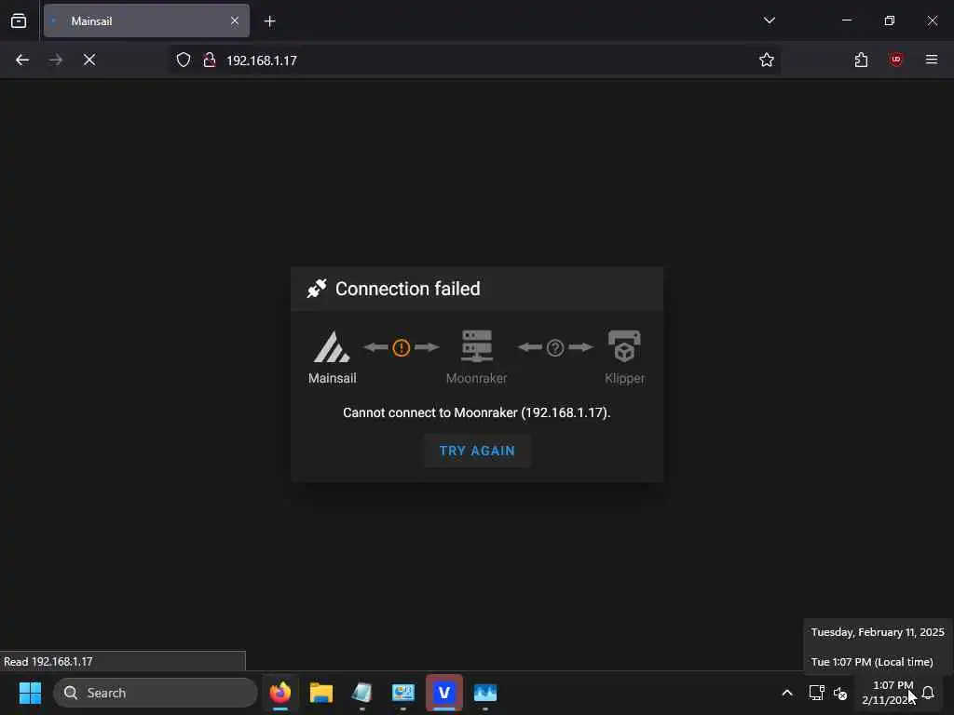Click the forward navigation arrow
This screenshot has width=954, height=715.
tap(56, 60)
